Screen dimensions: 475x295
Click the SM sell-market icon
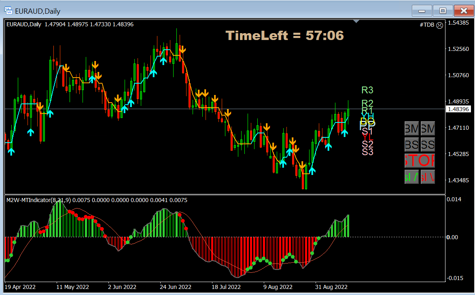pos(428,129)
